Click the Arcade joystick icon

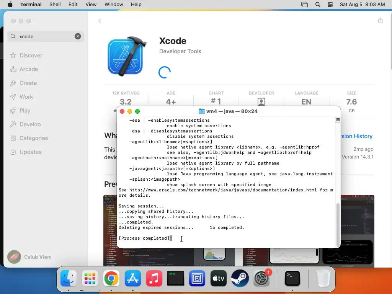click(13, 69)
